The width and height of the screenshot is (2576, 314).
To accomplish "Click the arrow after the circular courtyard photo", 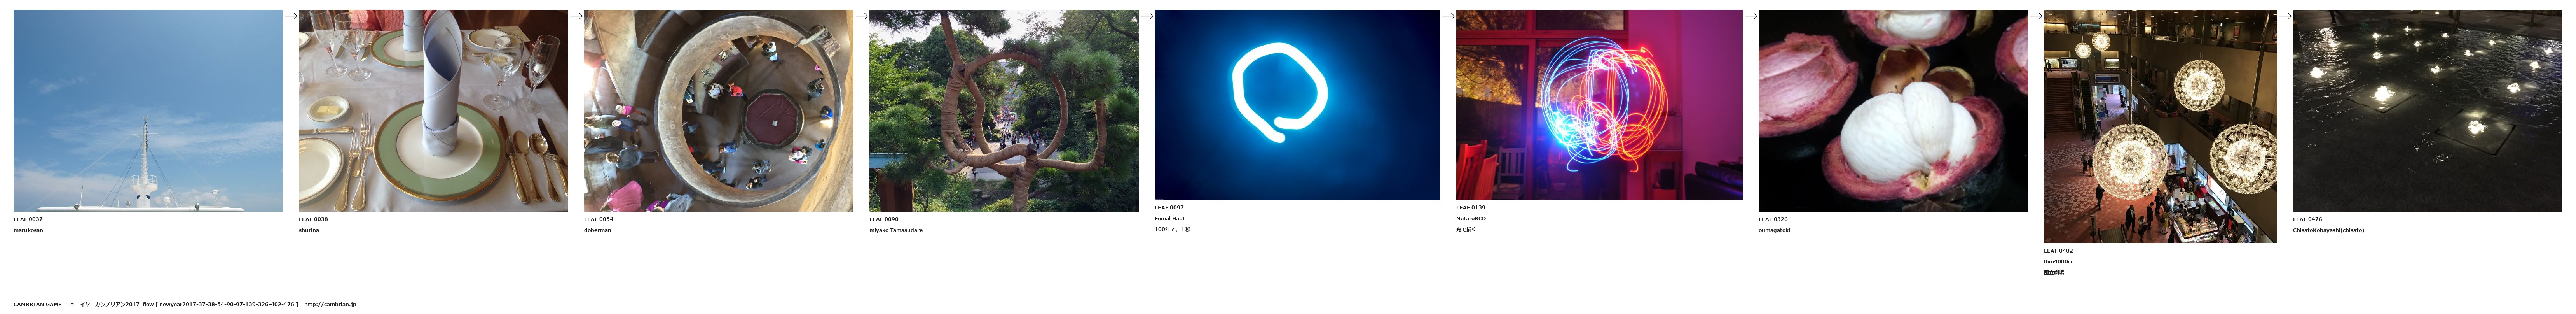I will tap(861, 16).
